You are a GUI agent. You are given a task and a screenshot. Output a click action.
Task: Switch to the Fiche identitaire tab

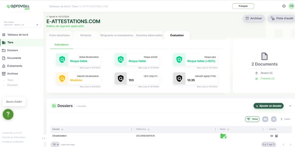pos(59,35)
